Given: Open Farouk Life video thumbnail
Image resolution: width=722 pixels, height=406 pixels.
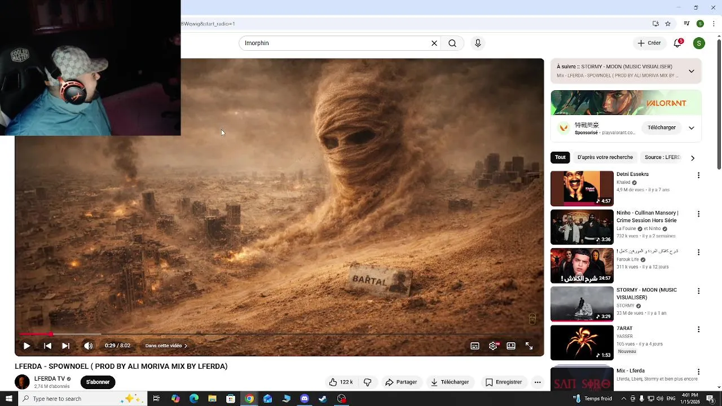Looking at the screenshot, I should pos(582,266).
